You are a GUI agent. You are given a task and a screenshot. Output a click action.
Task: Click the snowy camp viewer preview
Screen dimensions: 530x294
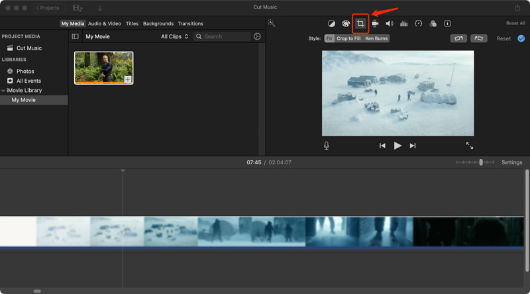[x=398, y=93]
